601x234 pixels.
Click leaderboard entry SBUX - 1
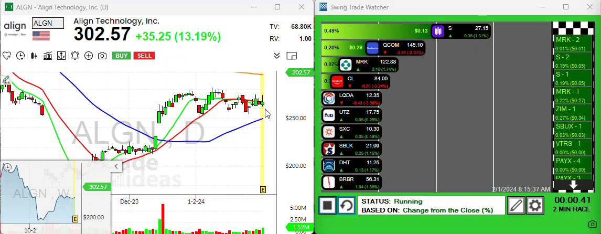[573, 130]
